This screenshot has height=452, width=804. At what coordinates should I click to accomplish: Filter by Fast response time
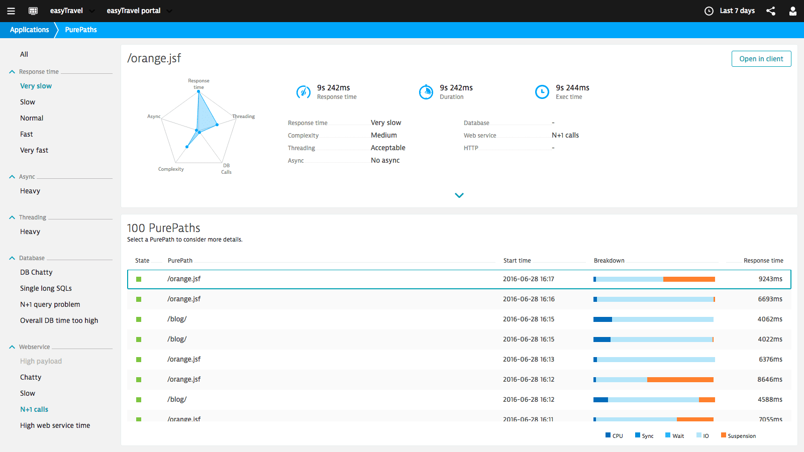coord(27,134)
